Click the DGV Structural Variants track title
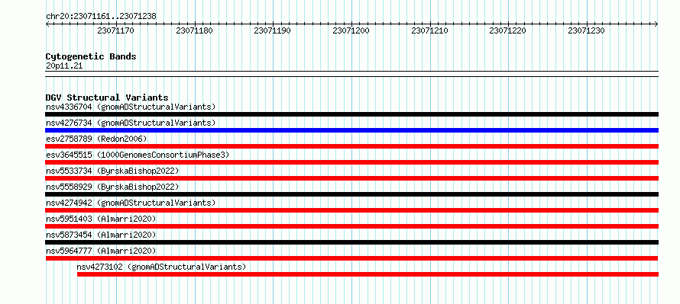The height and width of the screenshot is (304, 680). point(107,98)
